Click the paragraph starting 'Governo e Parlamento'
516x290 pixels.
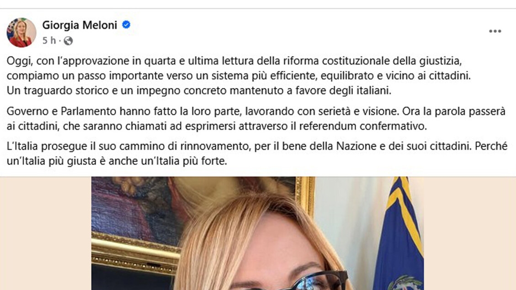tap(255, 119)
